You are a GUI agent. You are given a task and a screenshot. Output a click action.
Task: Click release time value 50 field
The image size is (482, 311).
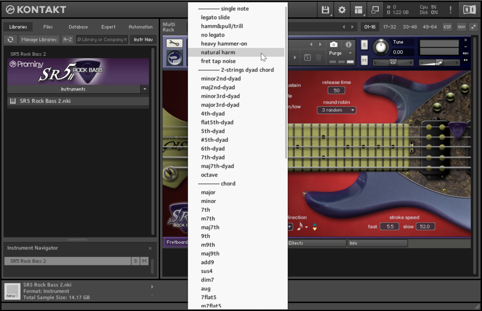pos(336,90)
